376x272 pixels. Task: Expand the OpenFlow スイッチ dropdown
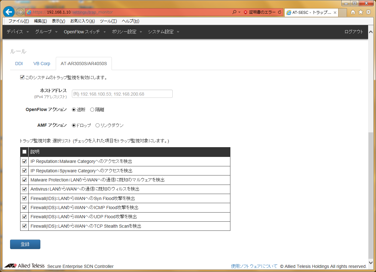85,31
